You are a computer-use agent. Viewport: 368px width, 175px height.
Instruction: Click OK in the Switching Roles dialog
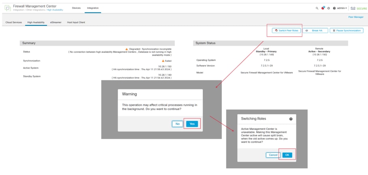point(287,155)
